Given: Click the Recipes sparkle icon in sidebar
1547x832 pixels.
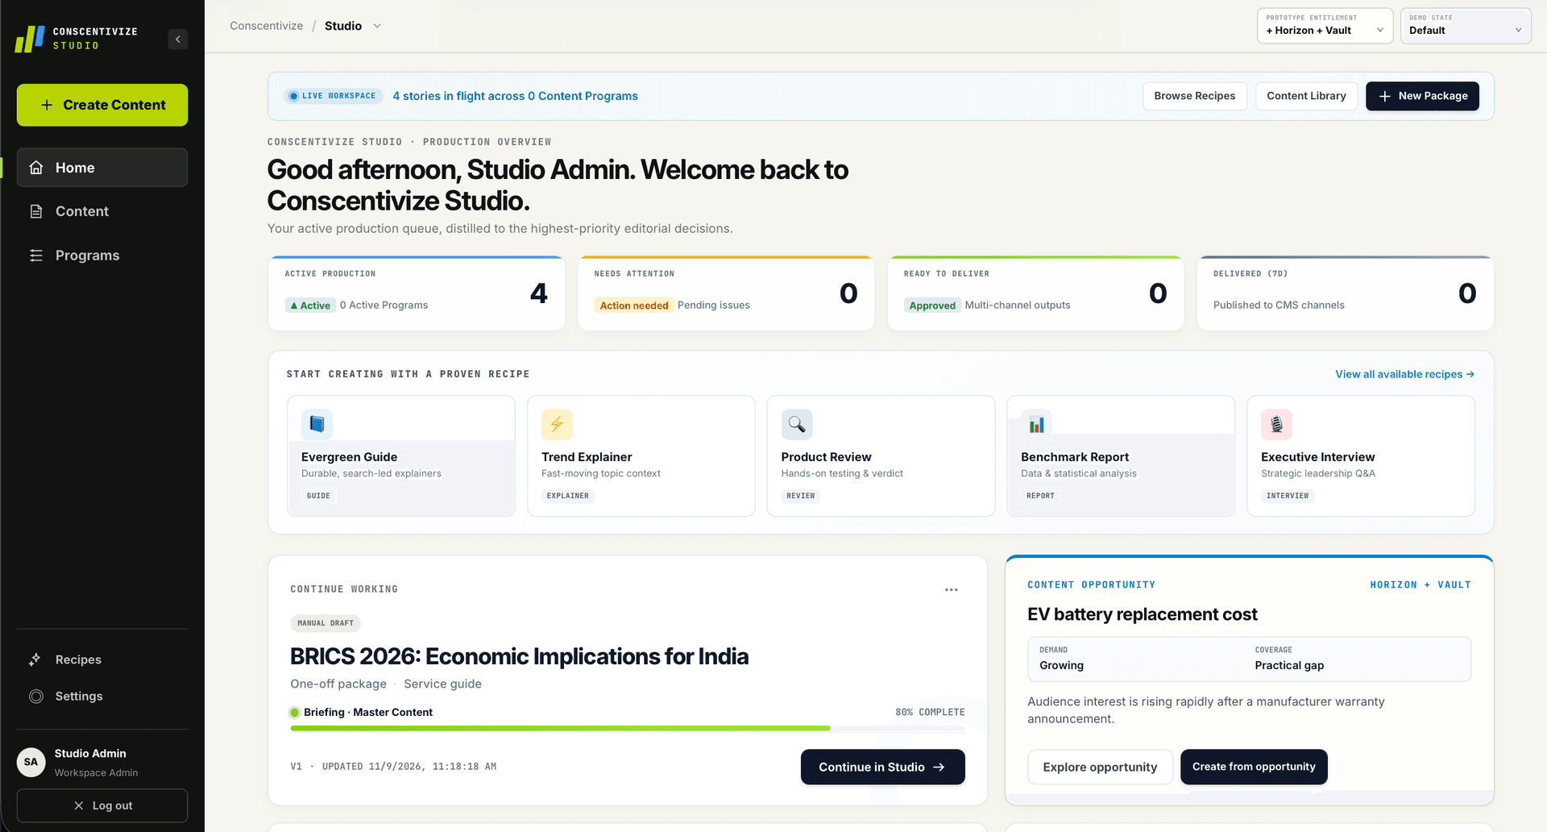Looking at the screenshot, I should click(35, 659).
